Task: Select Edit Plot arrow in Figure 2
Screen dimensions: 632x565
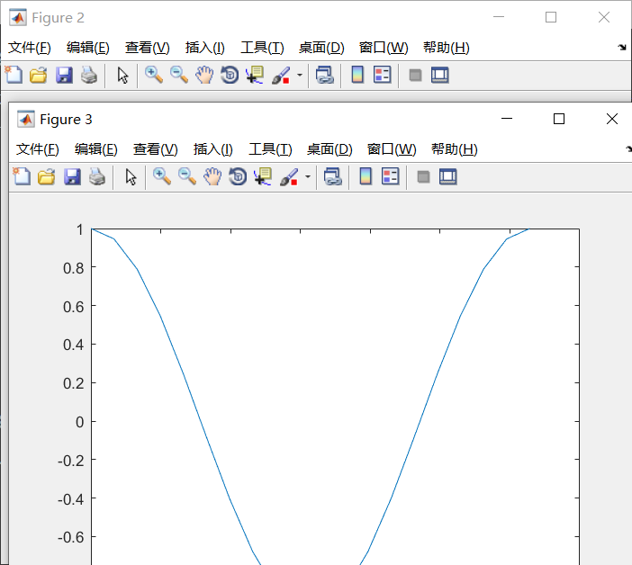Action: pos(122,76)
